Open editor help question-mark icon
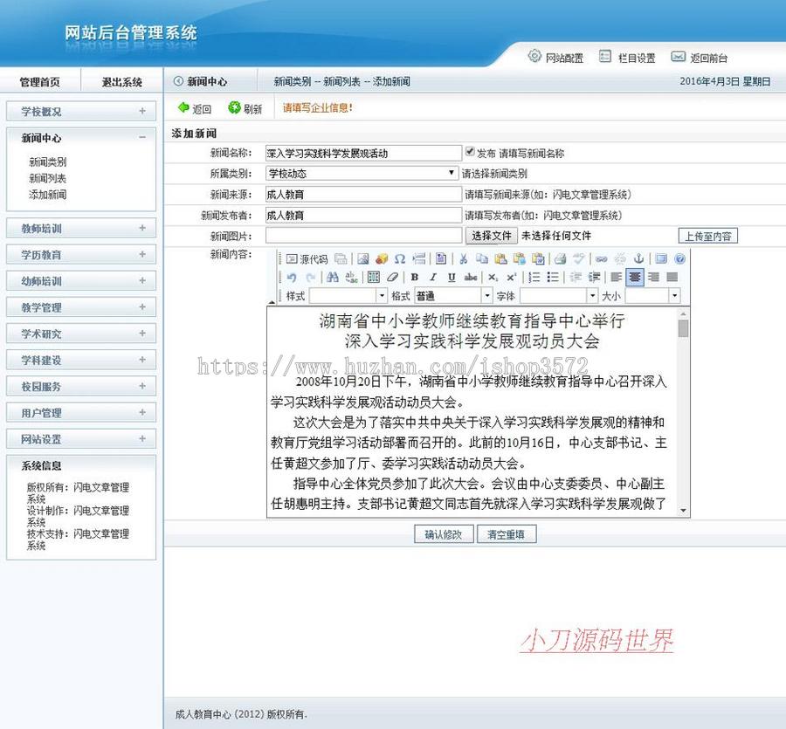 (679, 259)
